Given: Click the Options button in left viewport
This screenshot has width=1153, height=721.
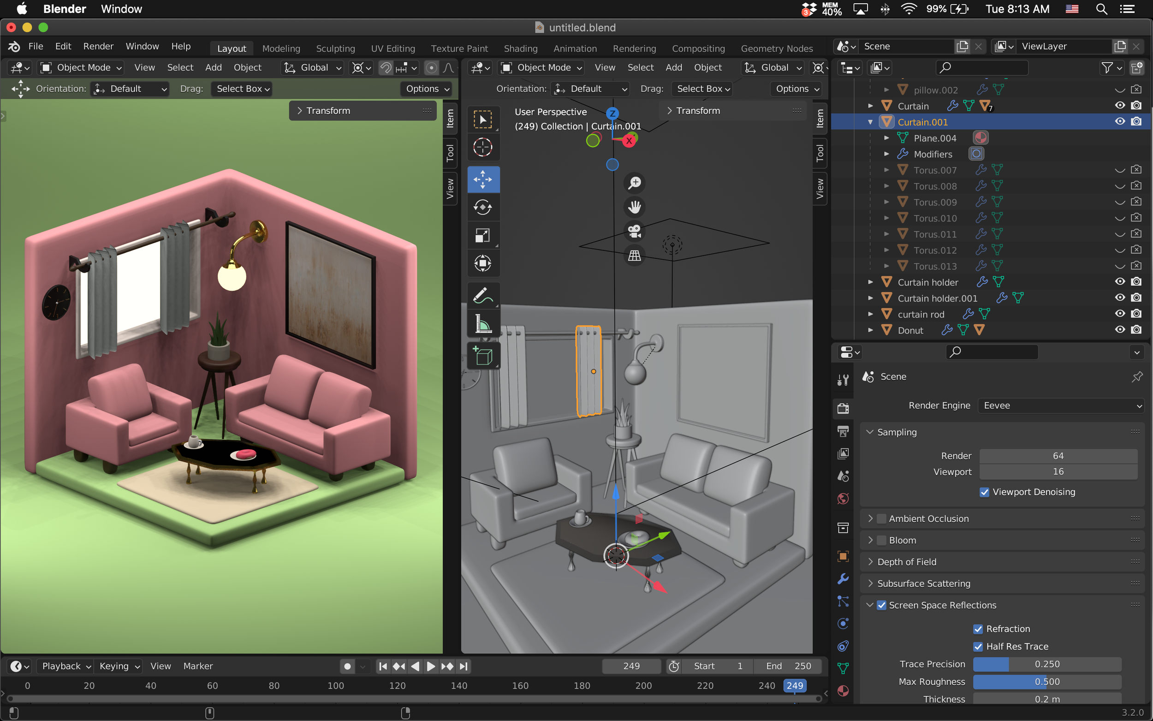Looking at the screenshot, I should 426,89.
